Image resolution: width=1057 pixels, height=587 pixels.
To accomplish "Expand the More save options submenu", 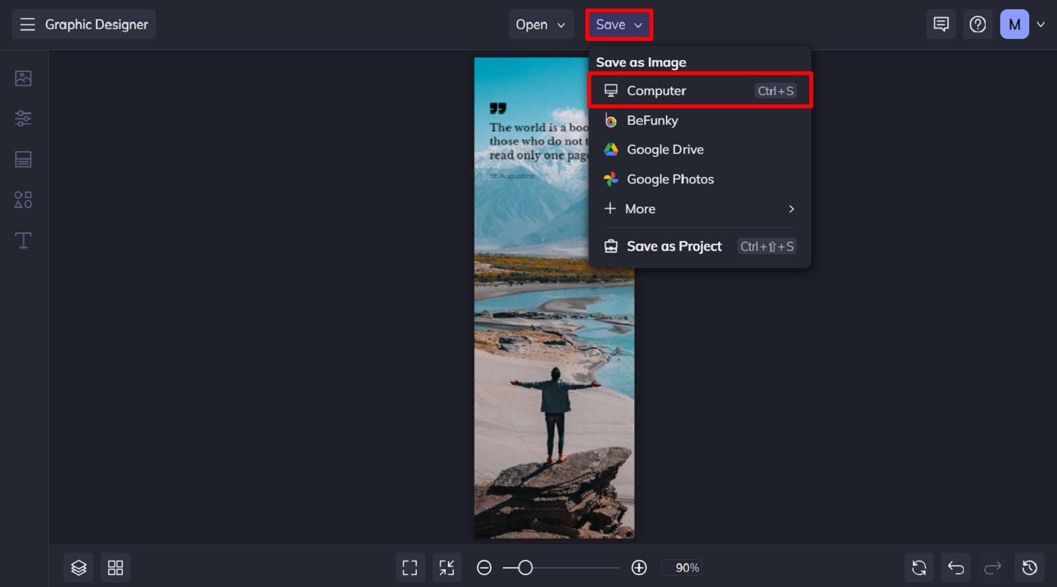I will 700,209.
